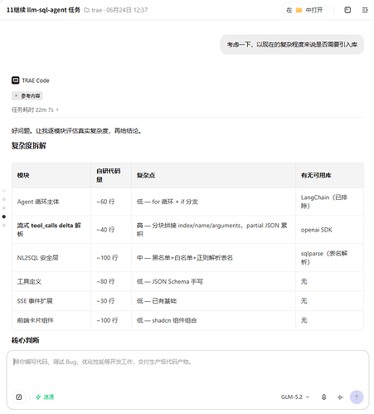The height and width of the screenshot is (414, 374).
Task: Select the 前端卡片组件 cell
Action: point(51,320)
